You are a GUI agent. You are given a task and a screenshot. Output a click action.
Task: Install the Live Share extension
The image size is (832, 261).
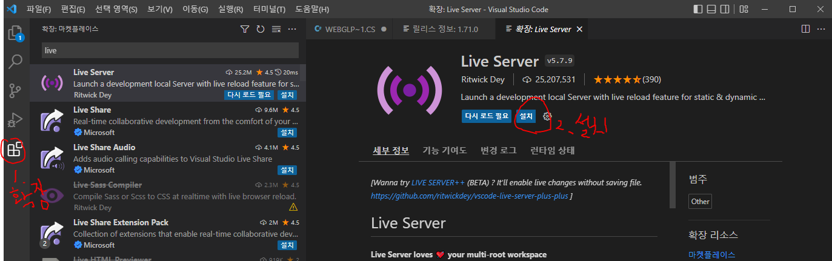(x=287, y=133)
